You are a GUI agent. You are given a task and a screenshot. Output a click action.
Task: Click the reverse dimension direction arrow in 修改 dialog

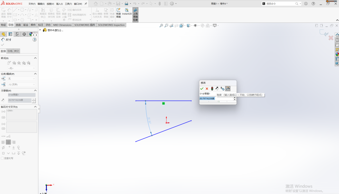217,89
